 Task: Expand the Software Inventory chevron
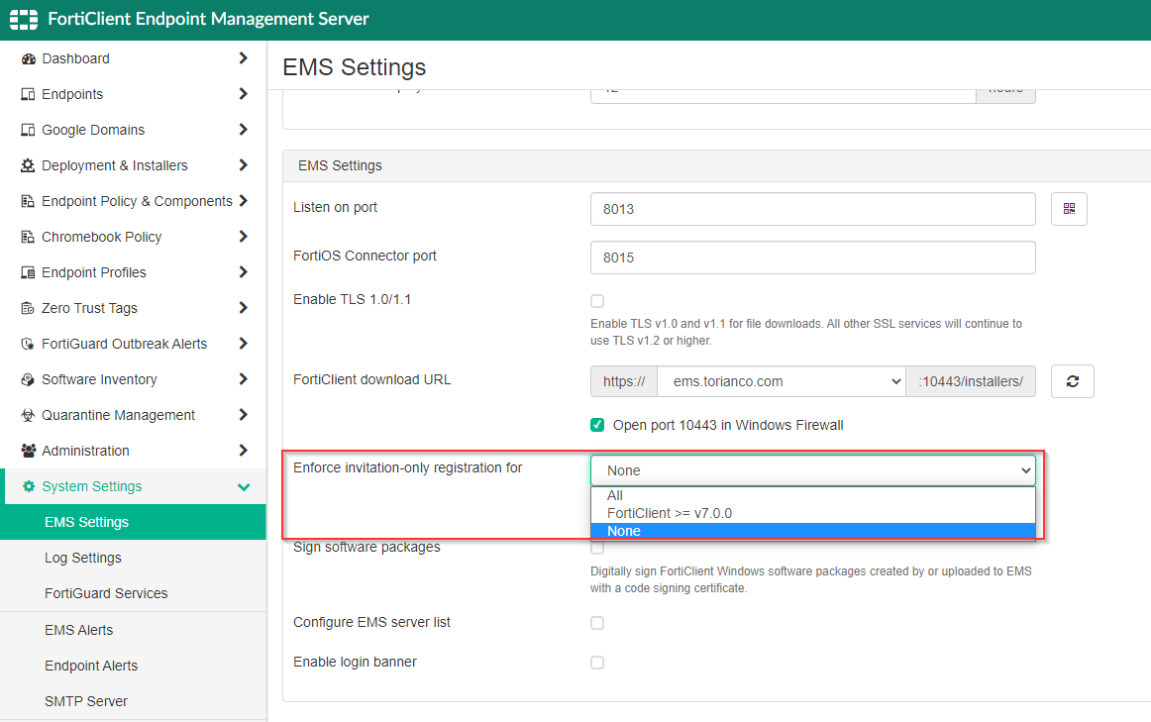point(243,378)
